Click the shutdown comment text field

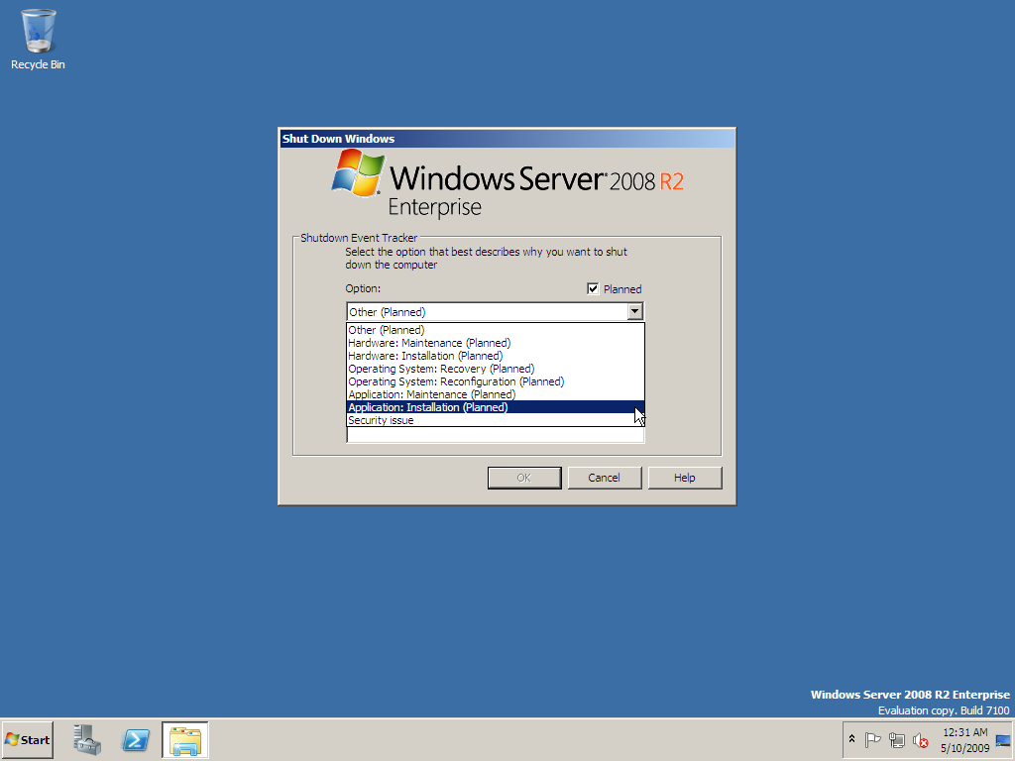coord(495,433)
